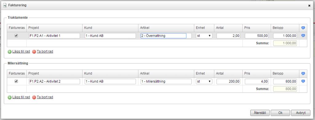Screen dimensions: 315x120
Task: Click Återställ button
Action: pyautogui.click(x=260, y=113)
